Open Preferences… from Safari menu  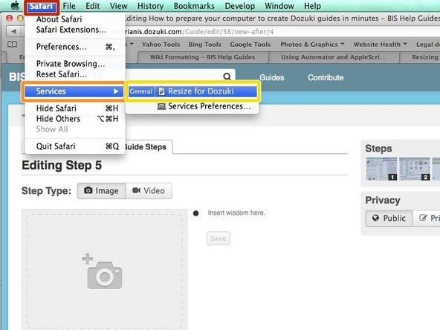click(x=74, y=47)
